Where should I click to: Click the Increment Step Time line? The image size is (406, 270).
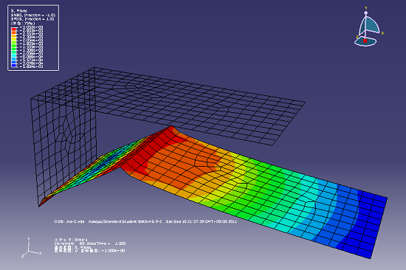click(90, 243)
